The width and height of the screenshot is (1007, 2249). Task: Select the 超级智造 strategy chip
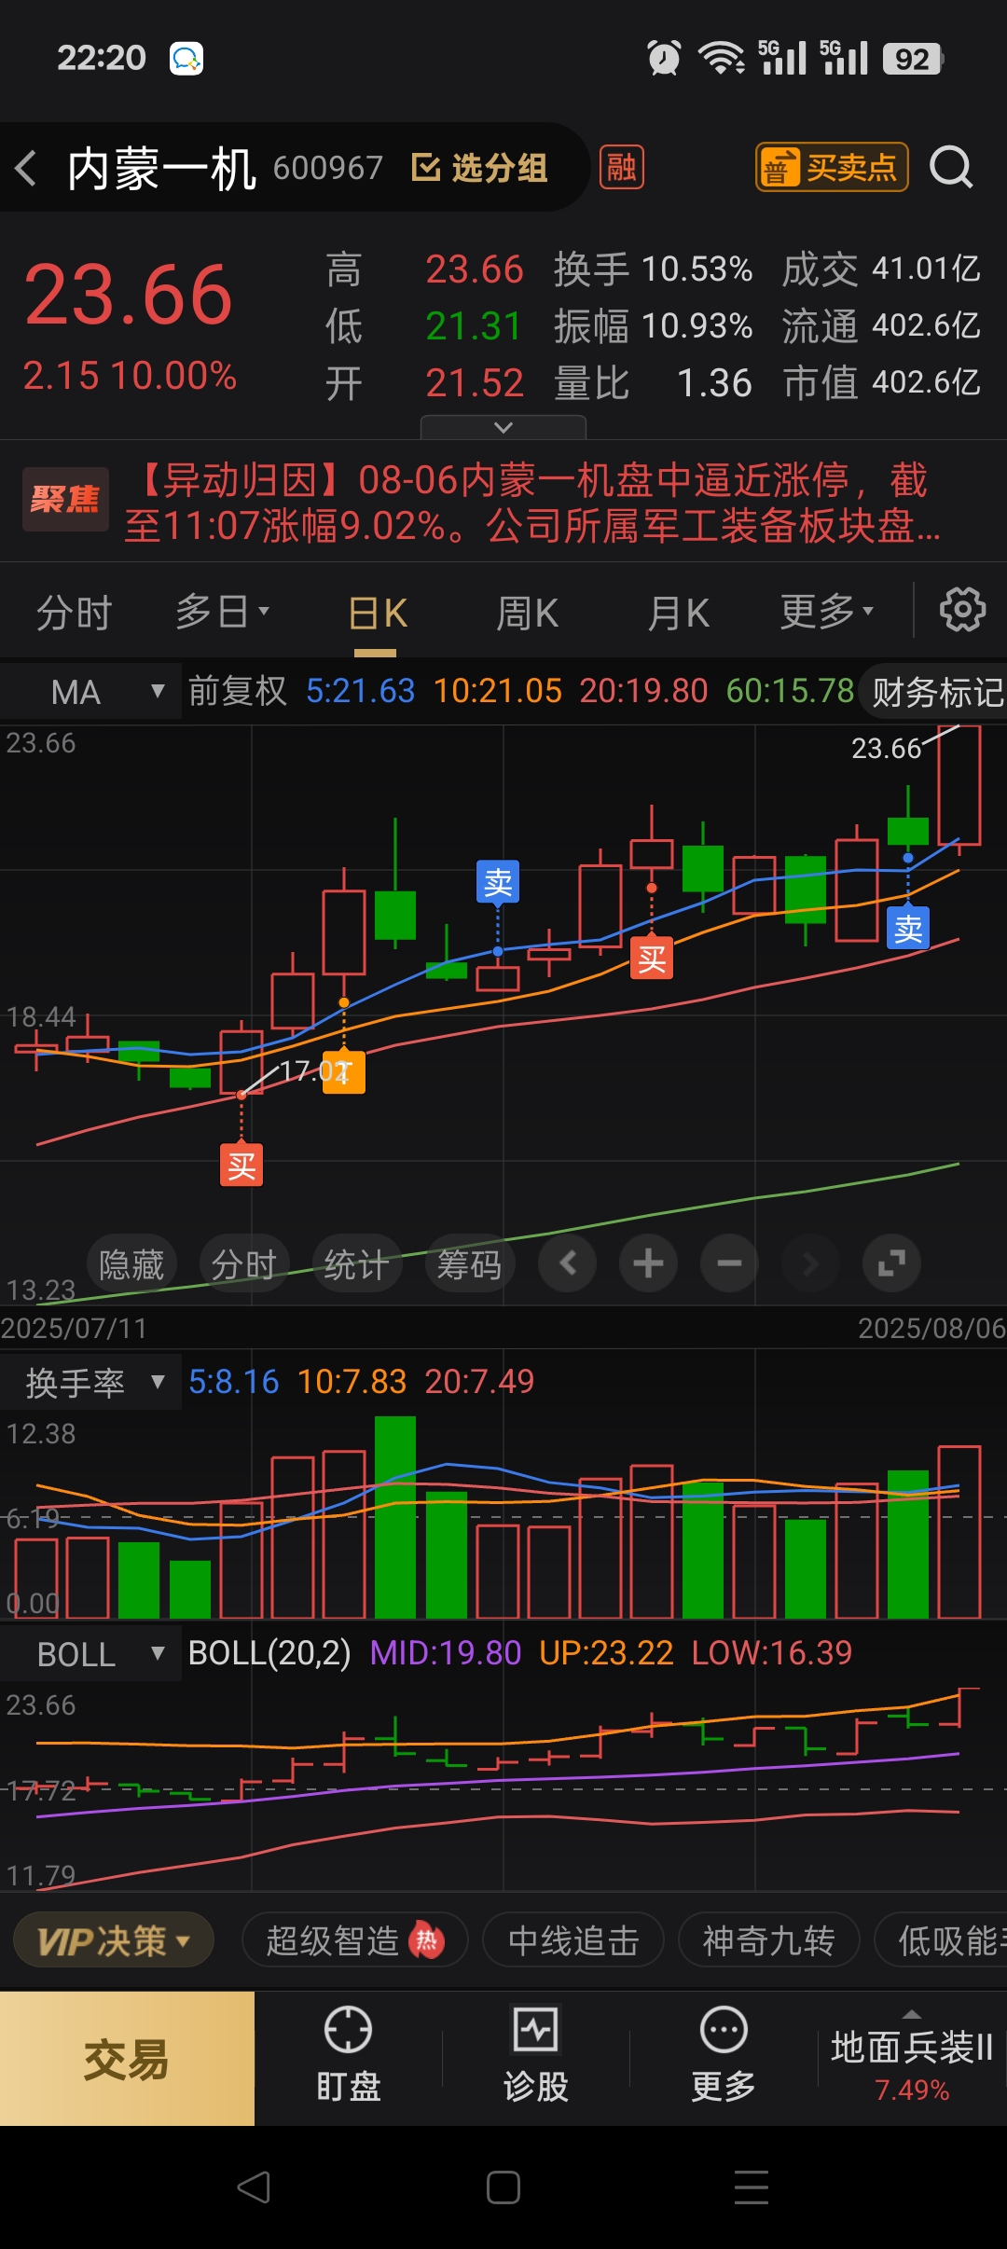coord(354,1941)
